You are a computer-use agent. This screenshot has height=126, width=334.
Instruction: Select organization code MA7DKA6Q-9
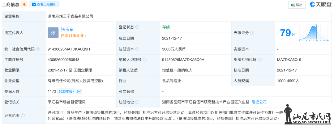[289, 59]
